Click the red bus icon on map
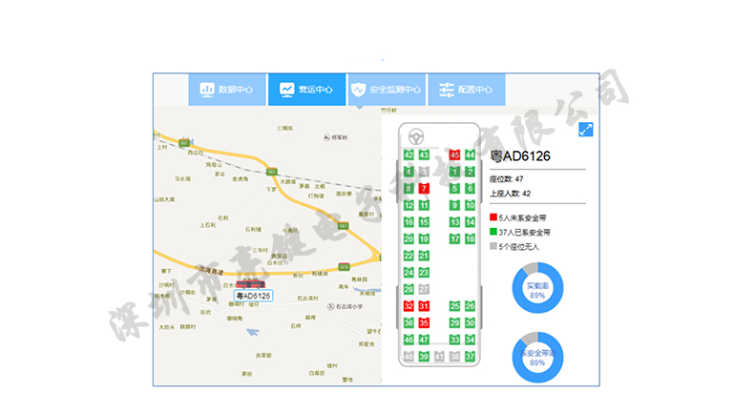Image resolution: width=735 pixels, height=413 pixels. coord(251,284)
